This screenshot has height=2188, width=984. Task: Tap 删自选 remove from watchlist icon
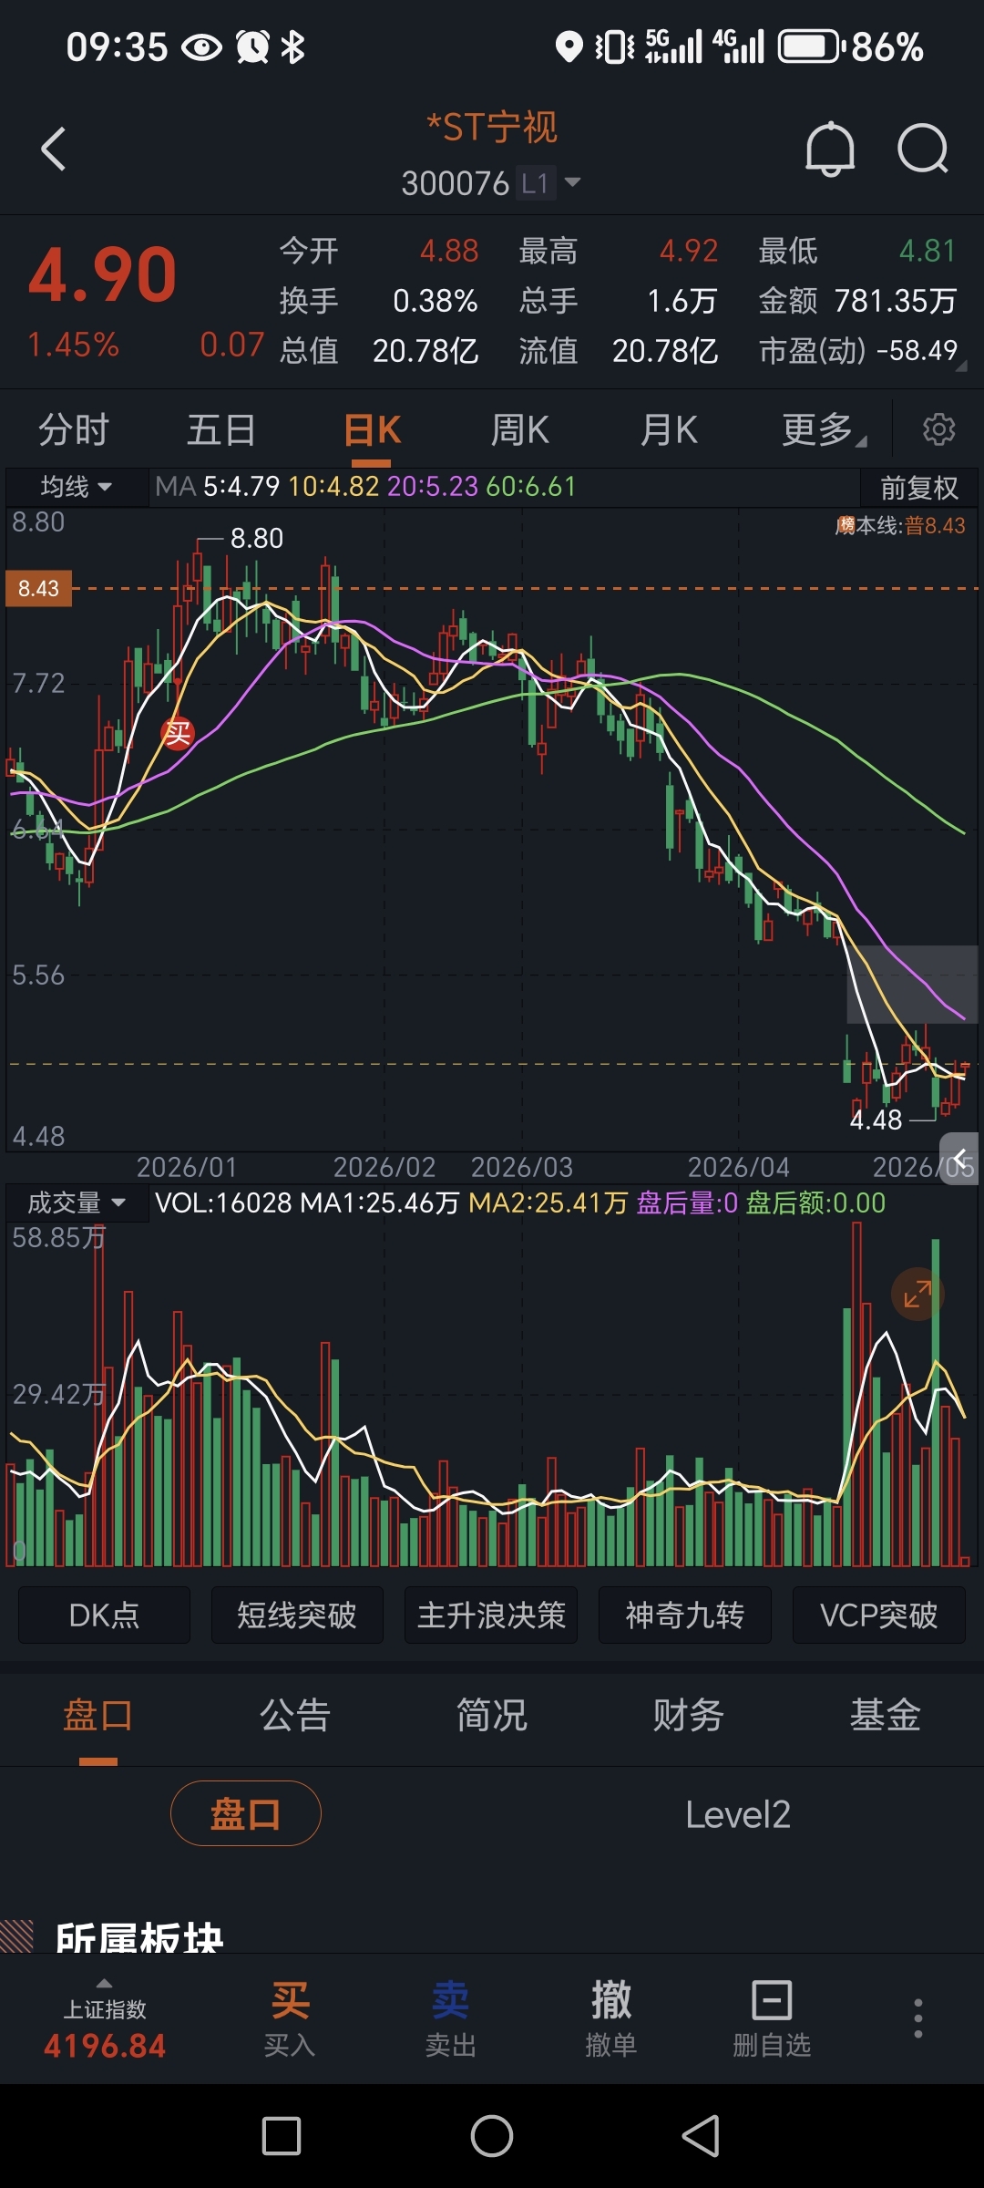tap(772, 2018)
